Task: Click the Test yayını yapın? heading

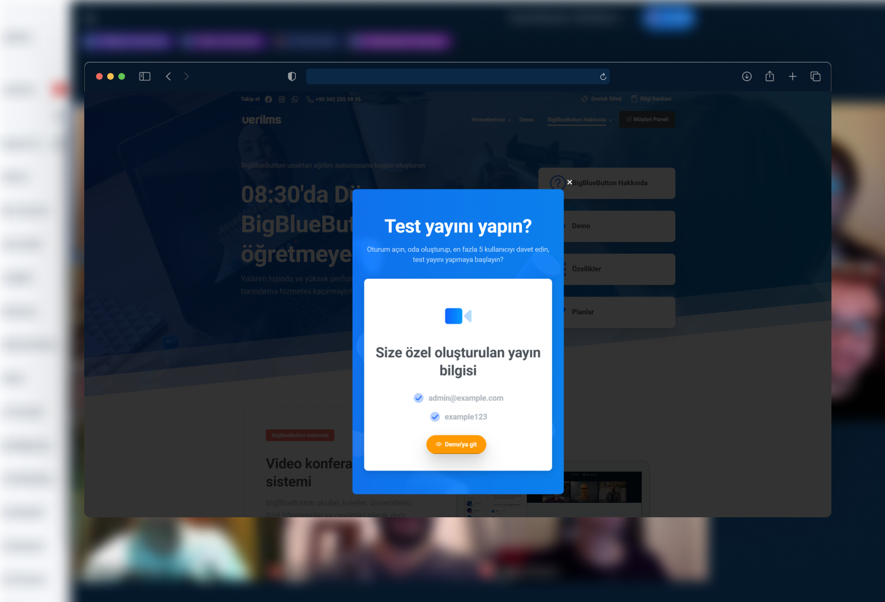Action: click(458, 226)
